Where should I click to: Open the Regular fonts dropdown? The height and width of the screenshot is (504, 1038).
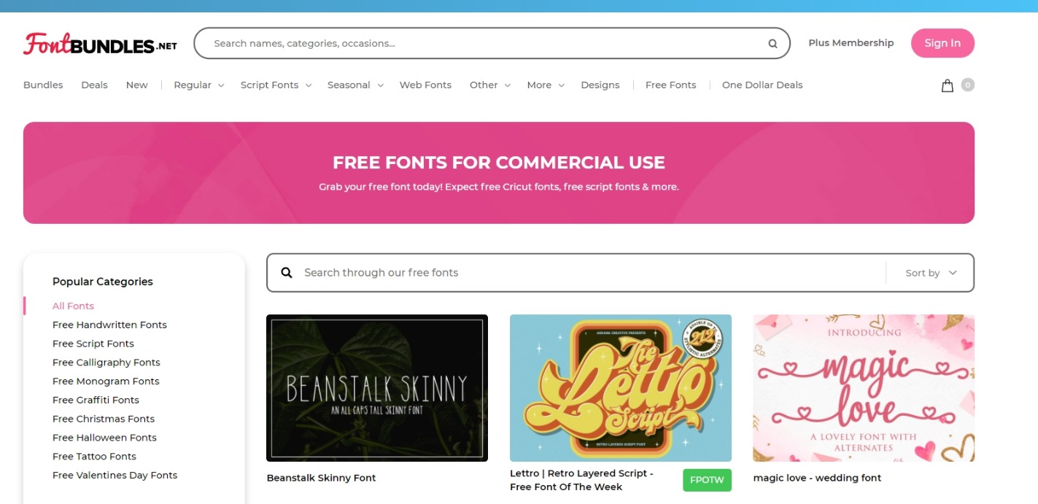click(x=198, y=85)
